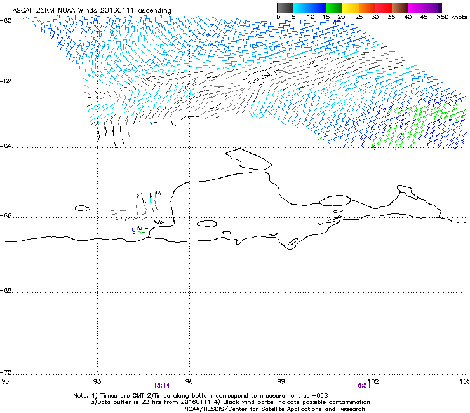Click the '102' longitude axis label
The width and height of the screenshot is (470, 413).
pos(373,381)
